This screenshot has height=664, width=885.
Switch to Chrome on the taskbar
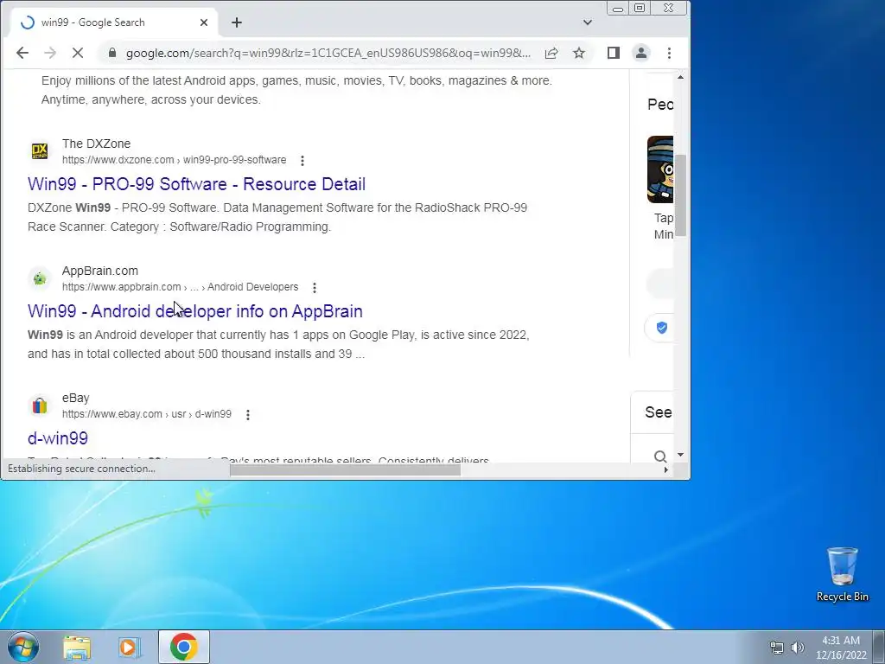[x=184, y=647]
